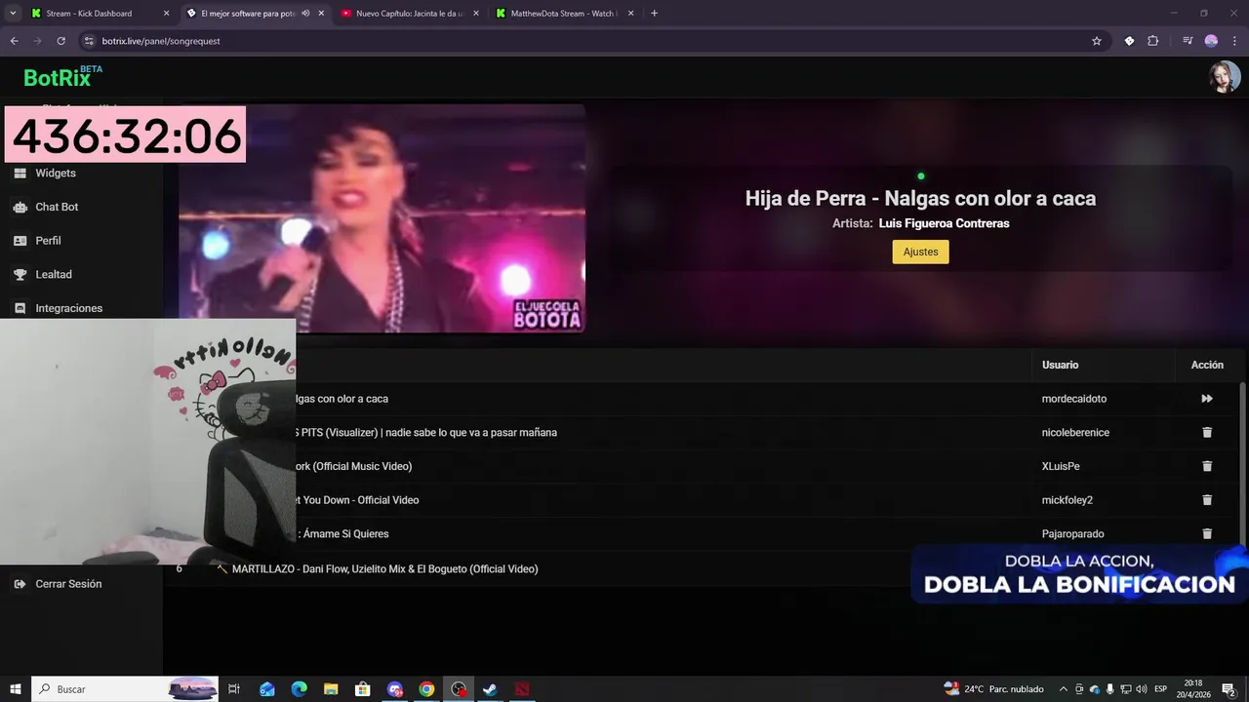
Task: Open the Widgets sidebar section
Action: pyautogui.click(x=56, y=173)
